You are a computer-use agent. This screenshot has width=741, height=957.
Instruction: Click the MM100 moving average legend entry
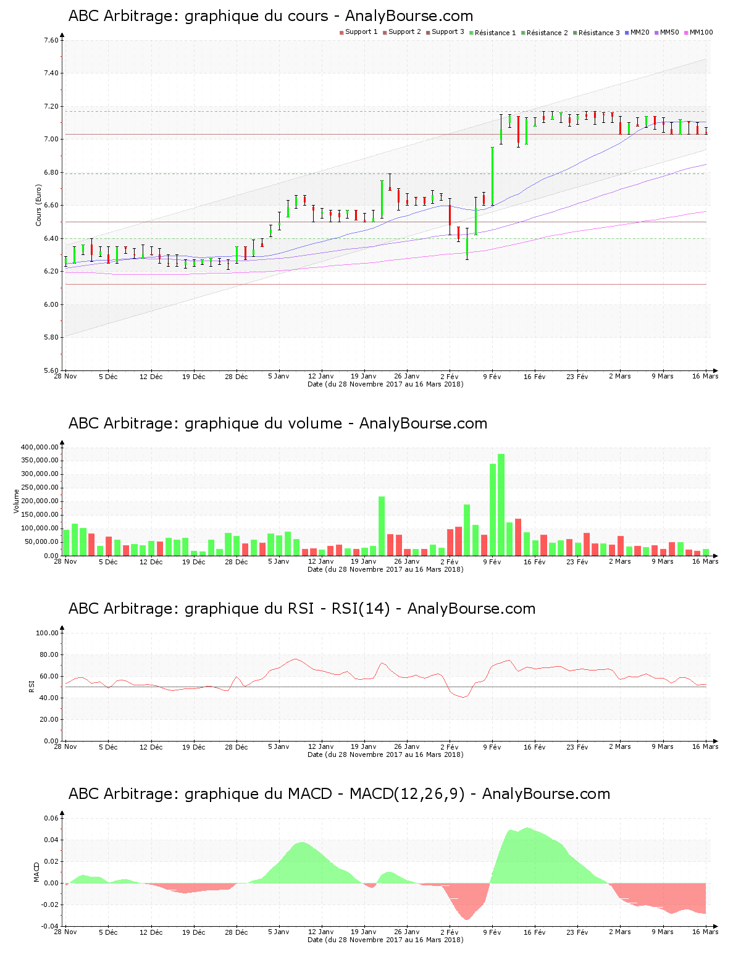(x=698, y=32)
